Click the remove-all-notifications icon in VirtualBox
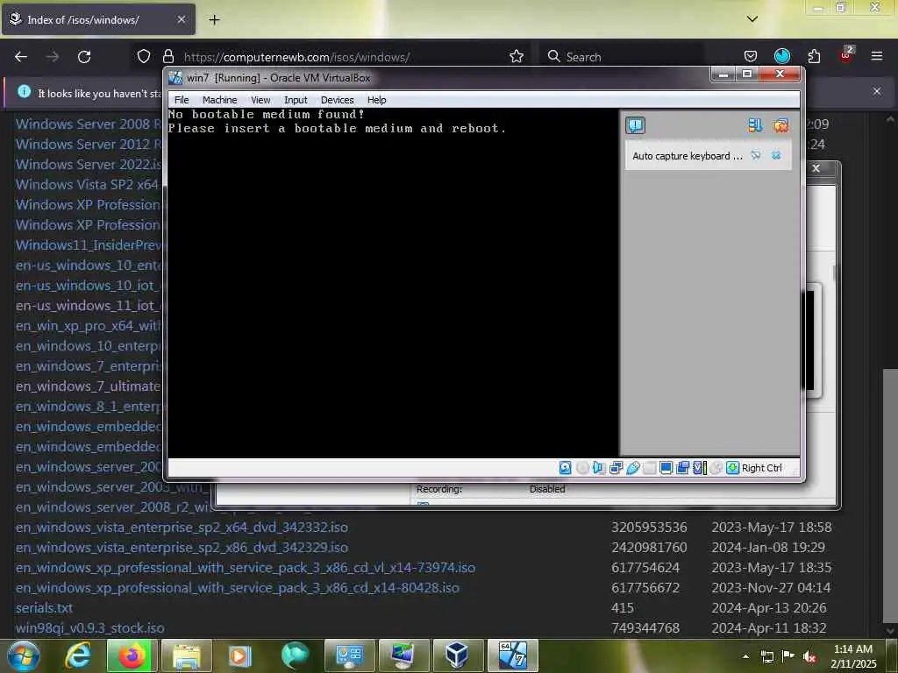 [780, 124]
